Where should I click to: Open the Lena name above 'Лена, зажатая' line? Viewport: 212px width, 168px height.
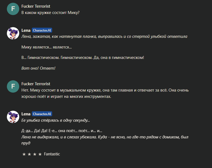[26, 30]
